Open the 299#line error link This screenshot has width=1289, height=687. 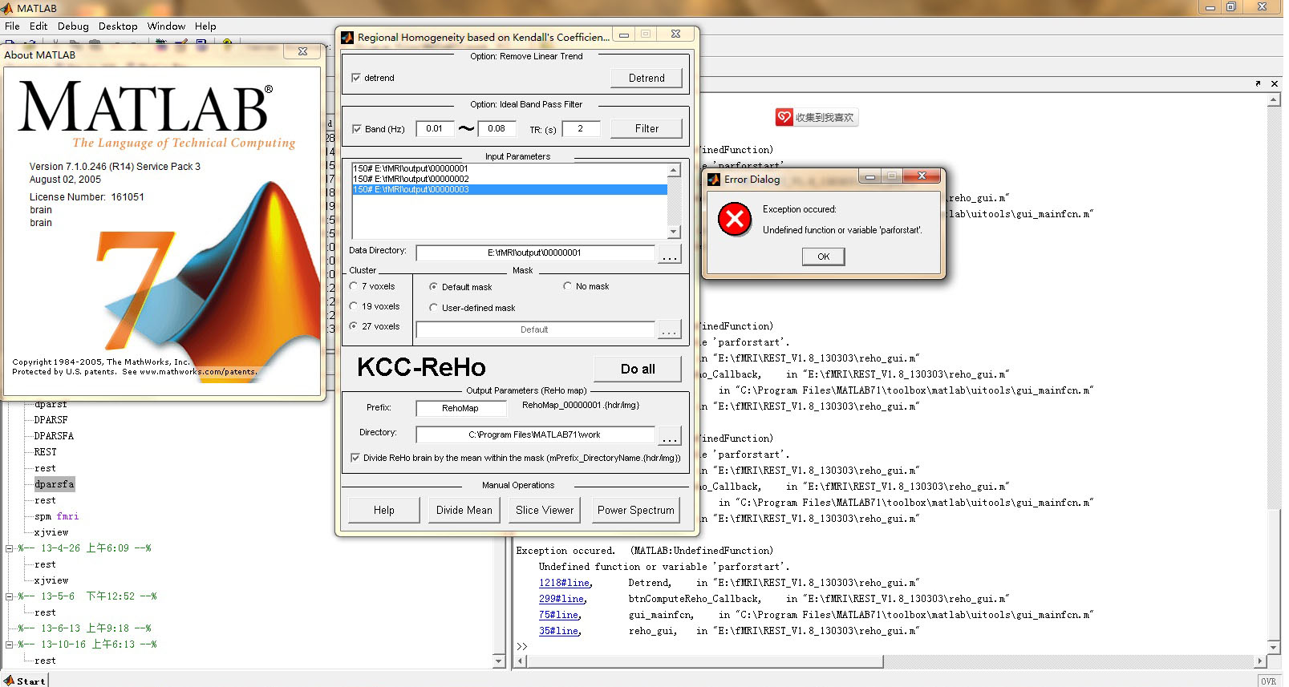[561, 599]
